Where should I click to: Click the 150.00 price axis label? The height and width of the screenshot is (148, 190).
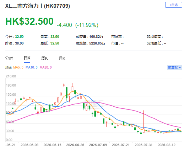pyautogui.click(x=11, y=95)
